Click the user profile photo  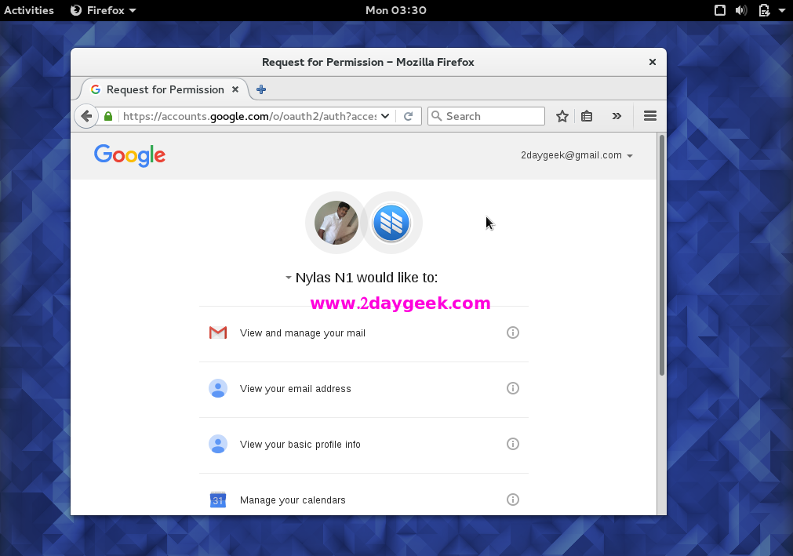[336, 223]
